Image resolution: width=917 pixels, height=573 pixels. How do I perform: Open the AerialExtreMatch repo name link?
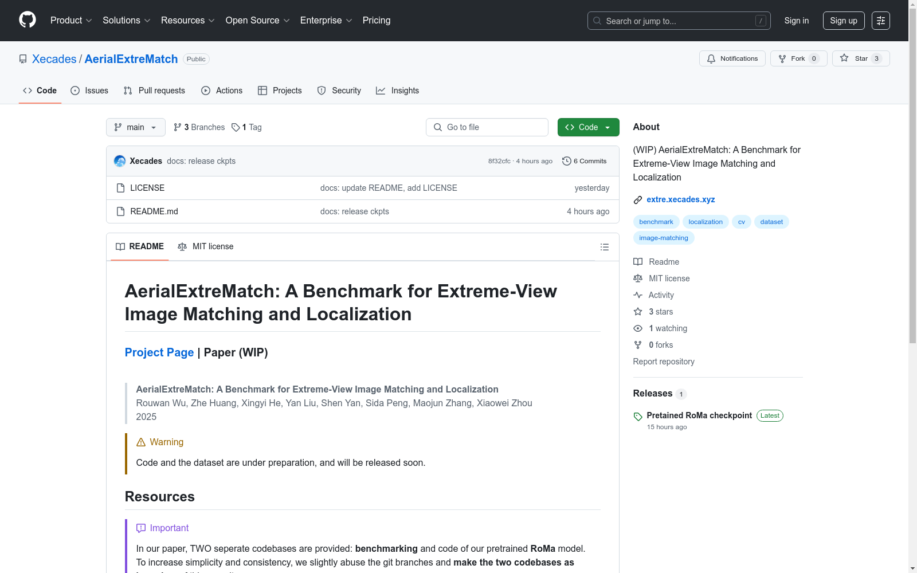coord(131,59)
